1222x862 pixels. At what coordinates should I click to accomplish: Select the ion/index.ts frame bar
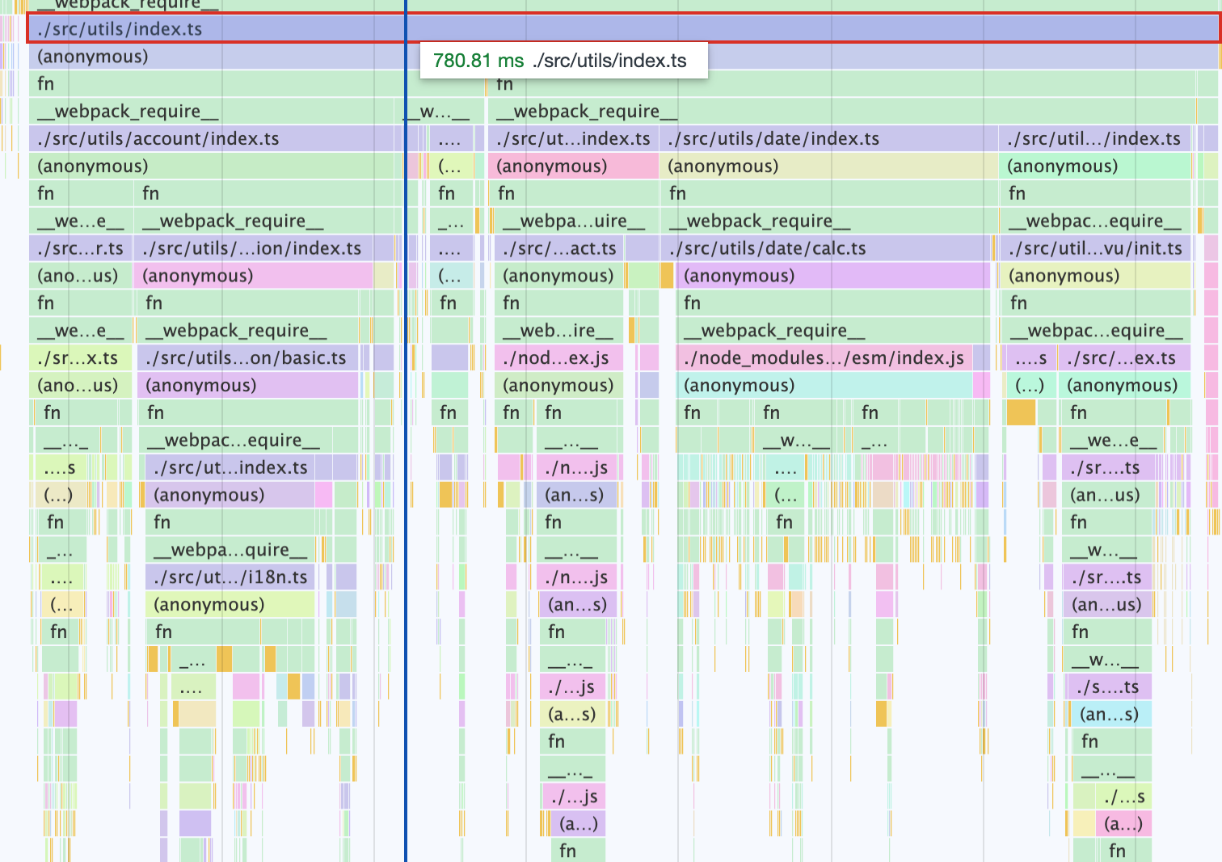252,249
